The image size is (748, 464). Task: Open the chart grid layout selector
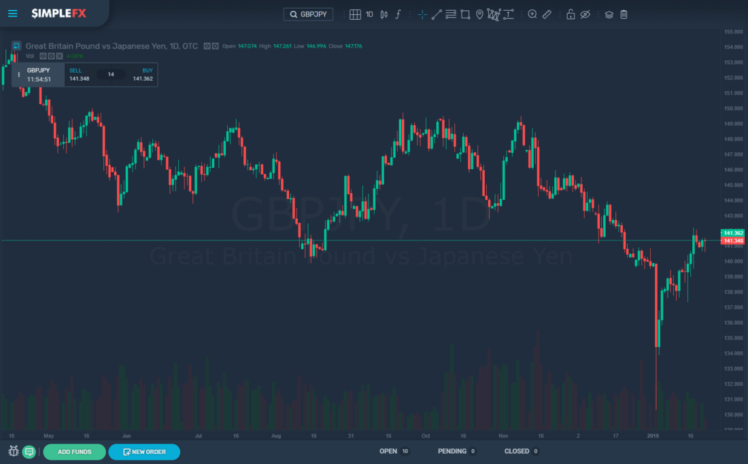tap(355, 14)
